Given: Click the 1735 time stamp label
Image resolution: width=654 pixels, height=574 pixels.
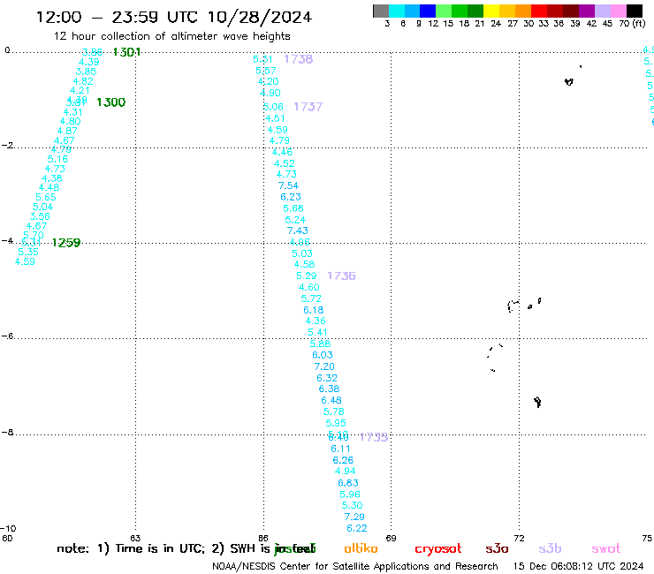Looking at the screenshot, I should point(374,437).
